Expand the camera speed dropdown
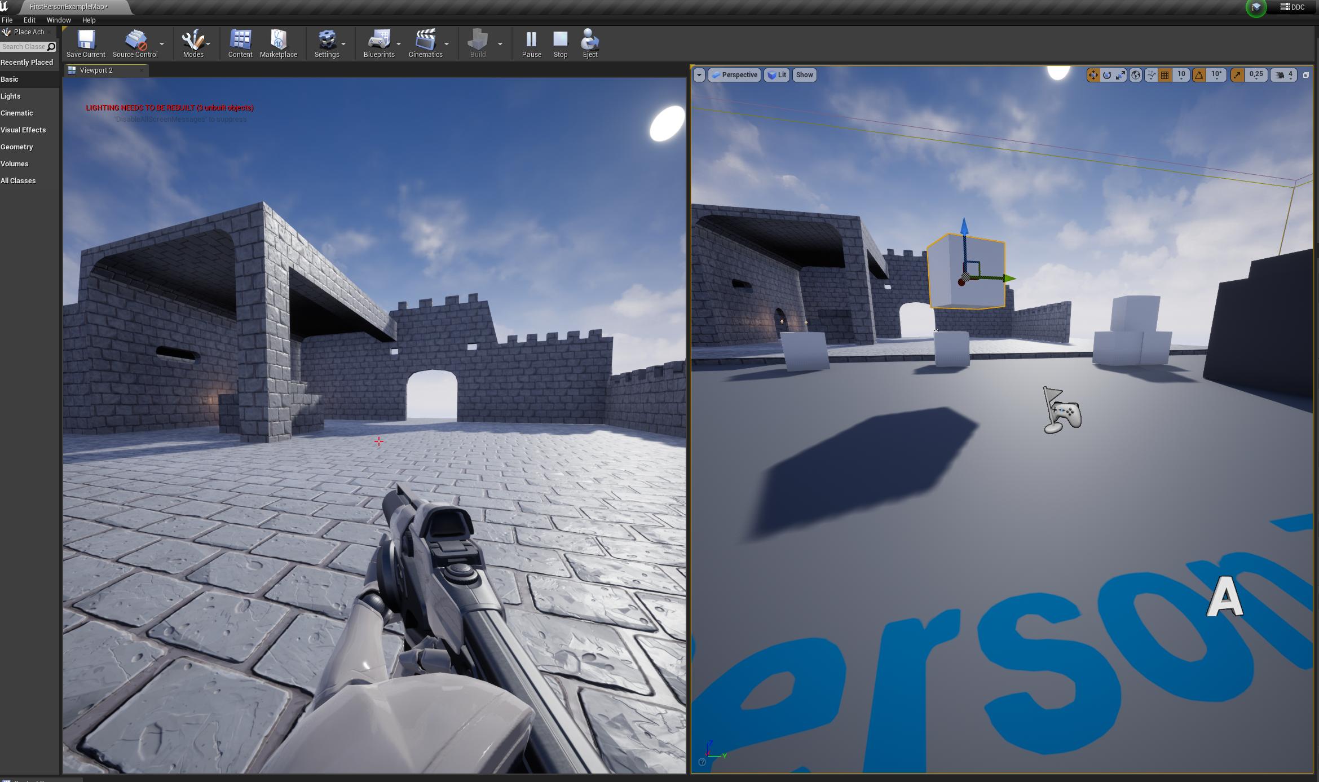 click(1285, 75)
